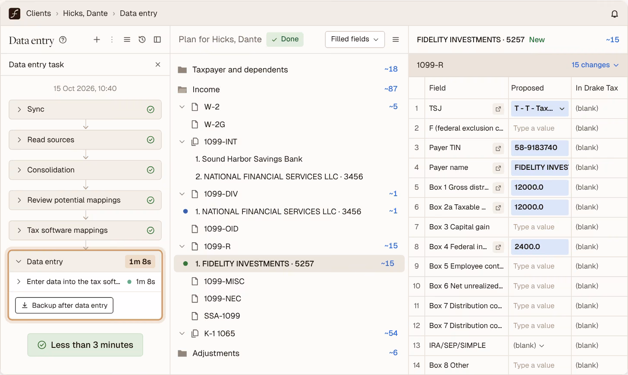Open the more options vertical dots
Image resolution: width=628 pixels, height=375 pixels.
(x=112, y=40)
